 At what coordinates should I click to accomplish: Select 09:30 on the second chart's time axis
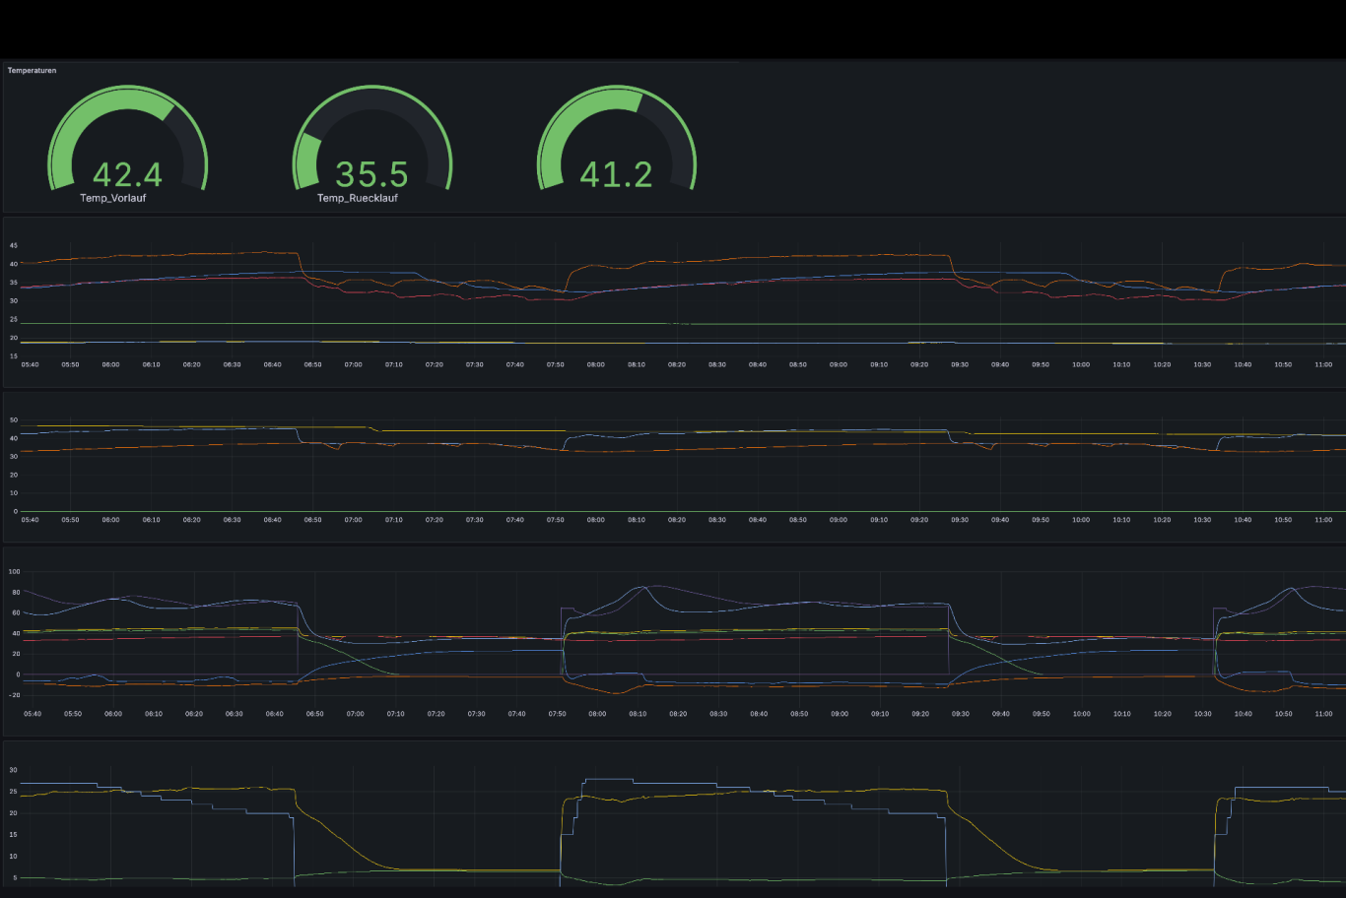[960, 520]
